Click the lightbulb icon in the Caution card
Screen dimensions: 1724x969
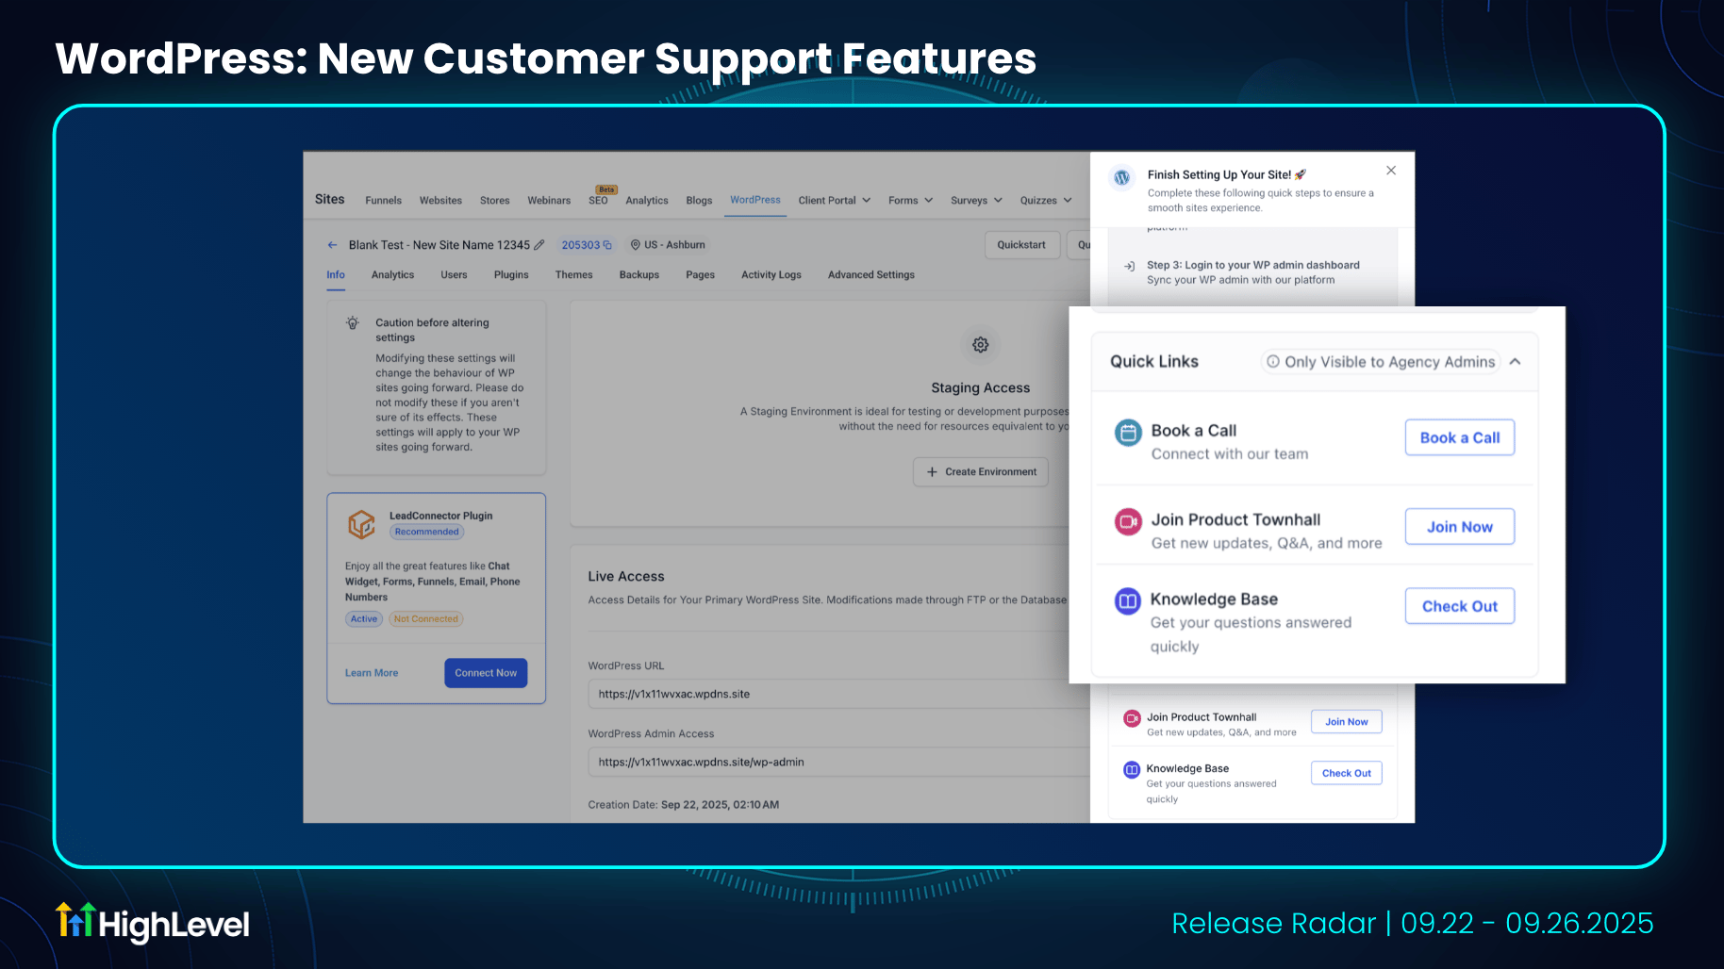[353, 323]
